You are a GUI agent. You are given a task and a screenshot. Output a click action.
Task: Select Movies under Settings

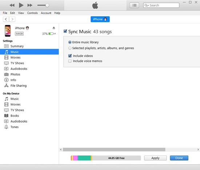pyautogui.click(x=29, y=58)
